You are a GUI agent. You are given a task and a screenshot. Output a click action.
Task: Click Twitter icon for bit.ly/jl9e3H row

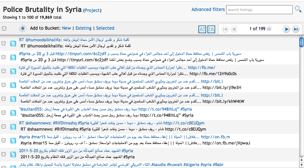13,85
